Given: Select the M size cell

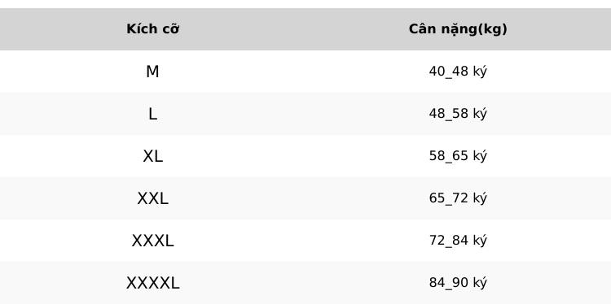Looking at the screenshot, I should (x=153, y=72).
